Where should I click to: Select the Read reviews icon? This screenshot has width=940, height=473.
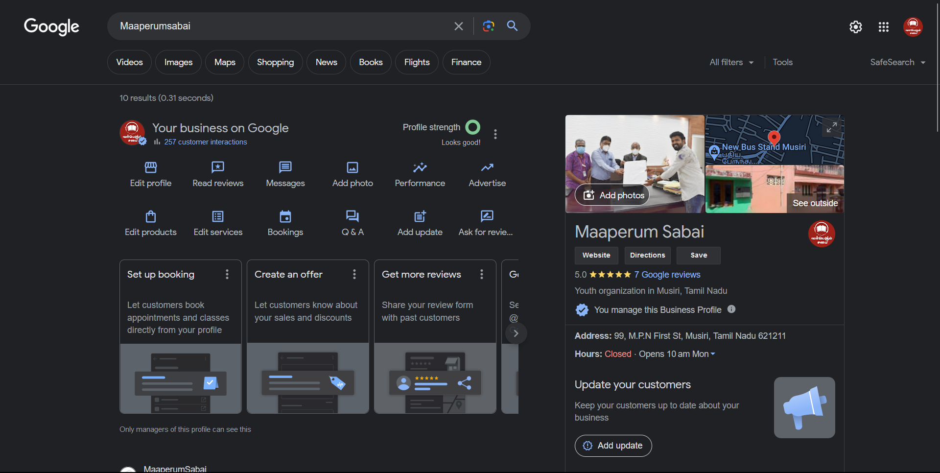coord(218,167)
